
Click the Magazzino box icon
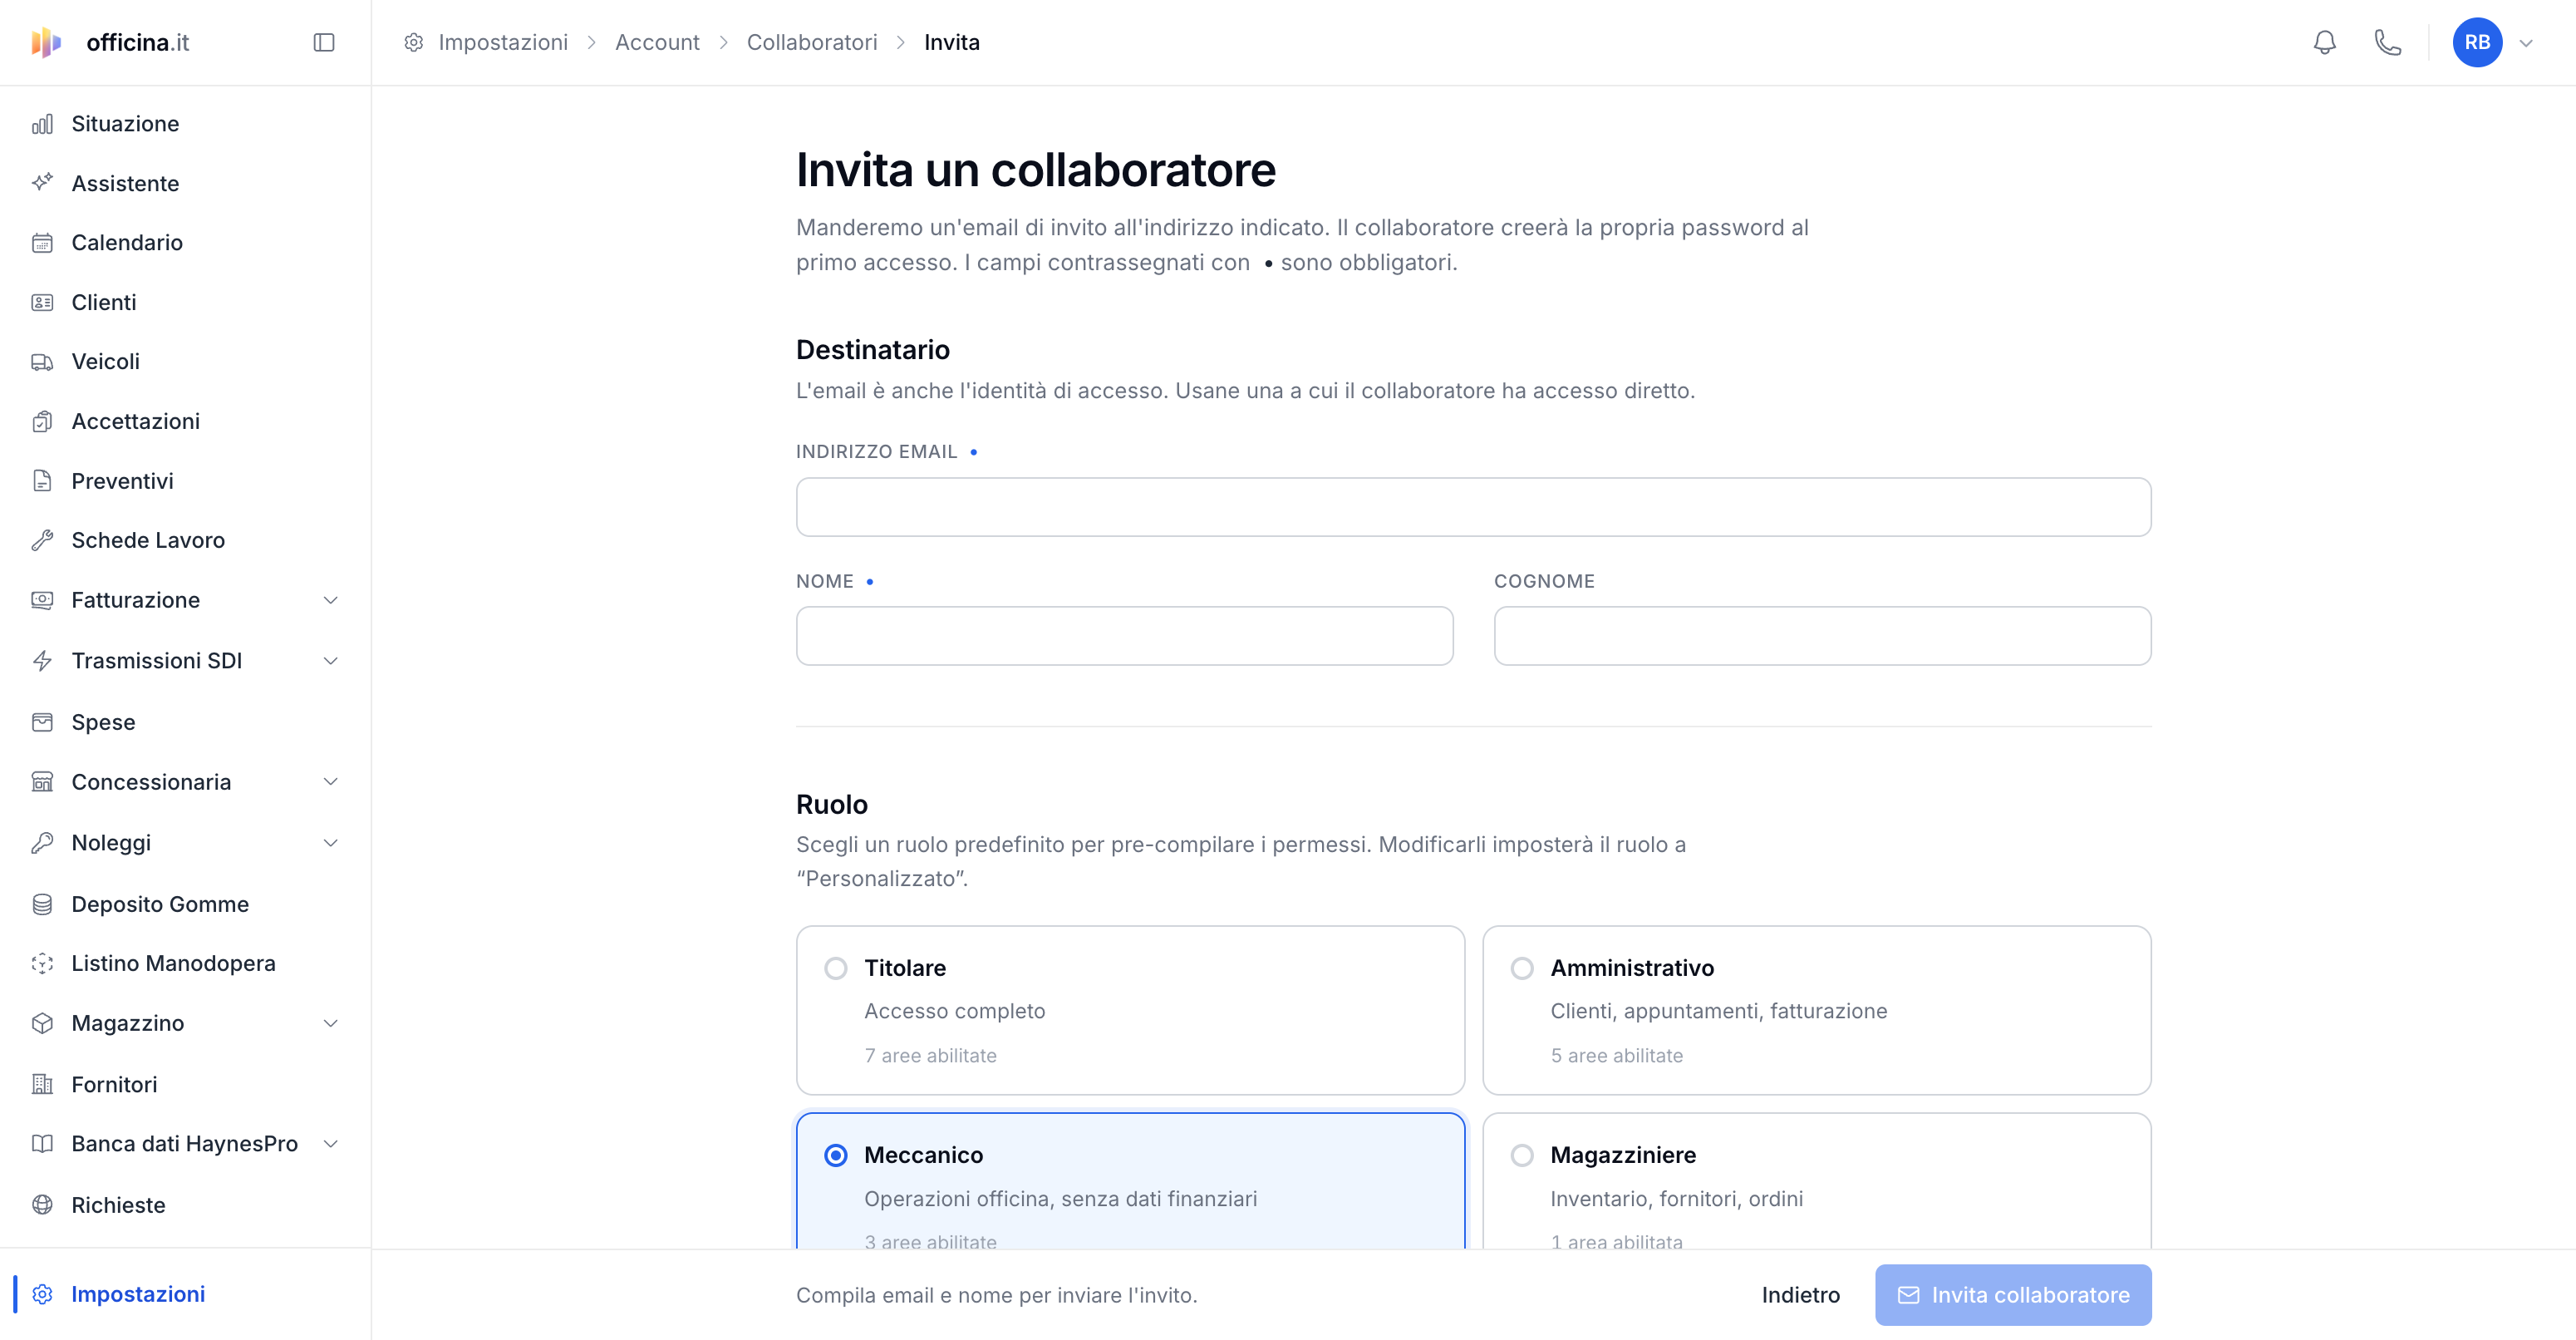[x=42, y=1023]
